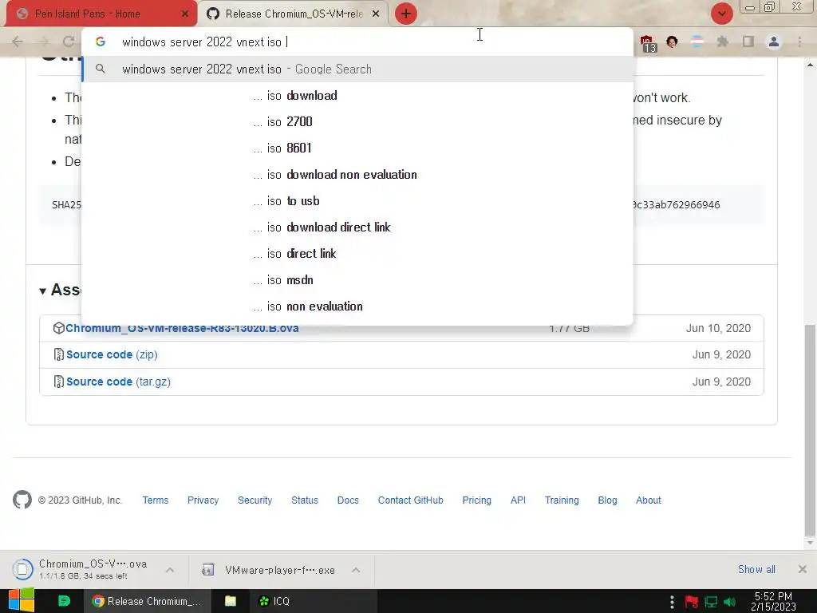
Task: Open extension with red badge 13
Action: point(648,43)
